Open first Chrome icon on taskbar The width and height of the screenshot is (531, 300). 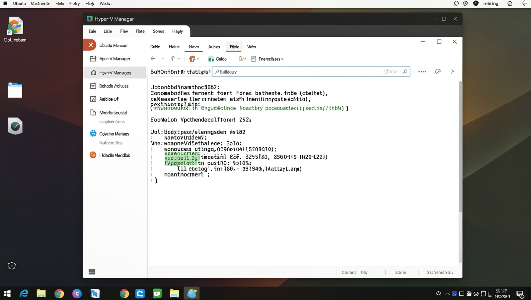coord(59,293)
